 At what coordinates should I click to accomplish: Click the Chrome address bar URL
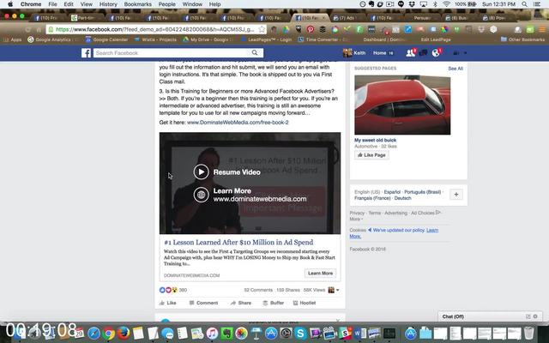tap(154, 29)
